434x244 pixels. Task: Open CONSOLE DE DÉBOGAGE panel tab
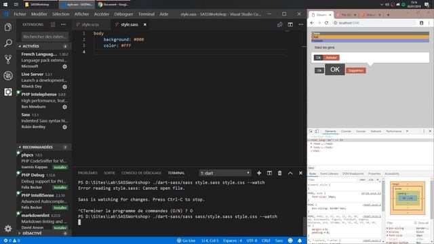[142, 173]
